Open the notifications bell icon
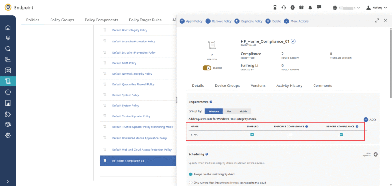This screenshot has height=186, width=392. (x=310, y=7)
